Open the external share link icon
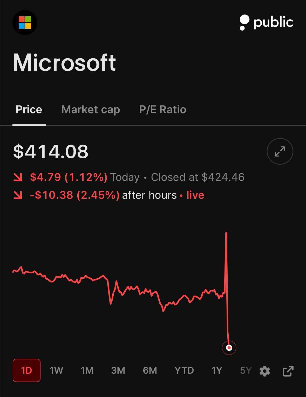306x397 pixels. [288, 371]
